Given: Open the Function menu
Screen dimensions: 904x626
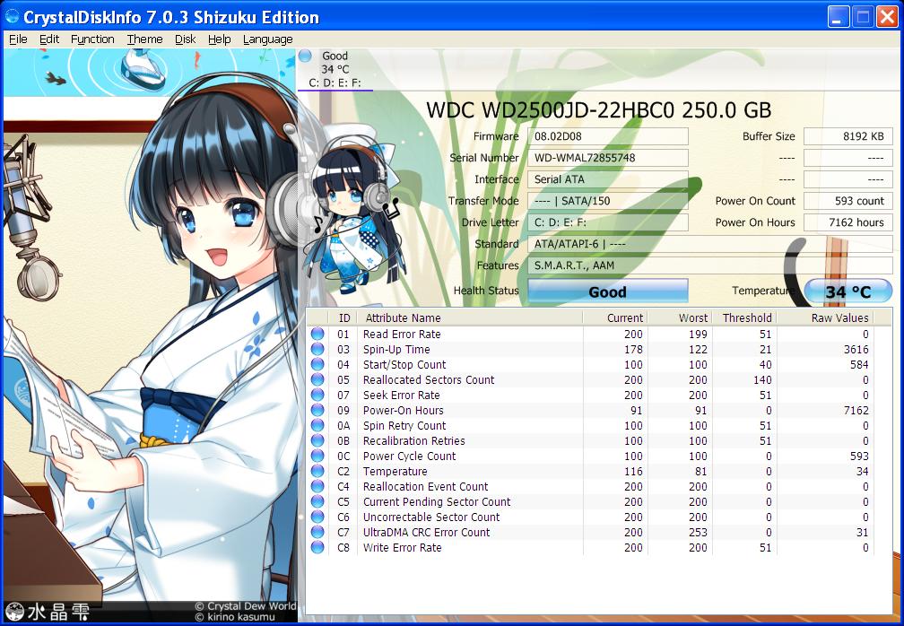Looking at the screenshot, I should [x=92, y=39].
